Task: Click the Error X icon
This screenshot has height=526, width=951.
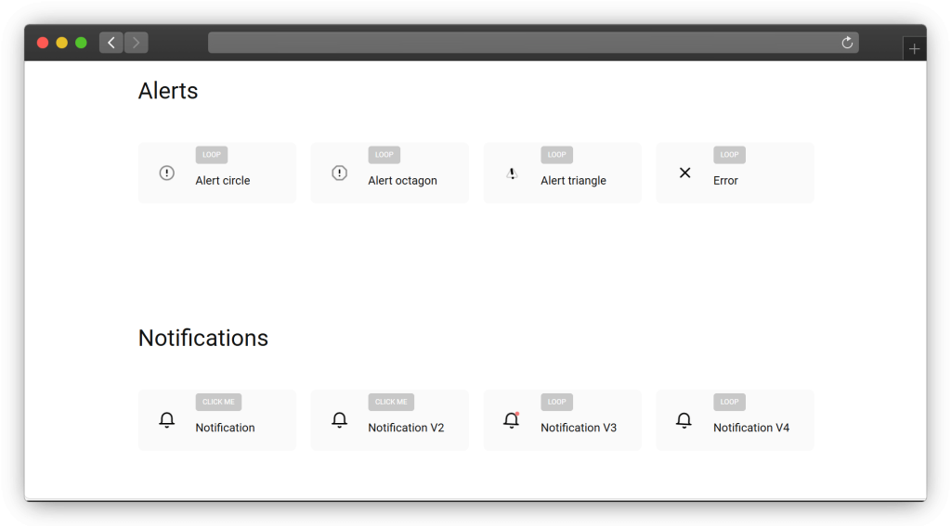Action: pyautogui.click(x=684, y=173)
